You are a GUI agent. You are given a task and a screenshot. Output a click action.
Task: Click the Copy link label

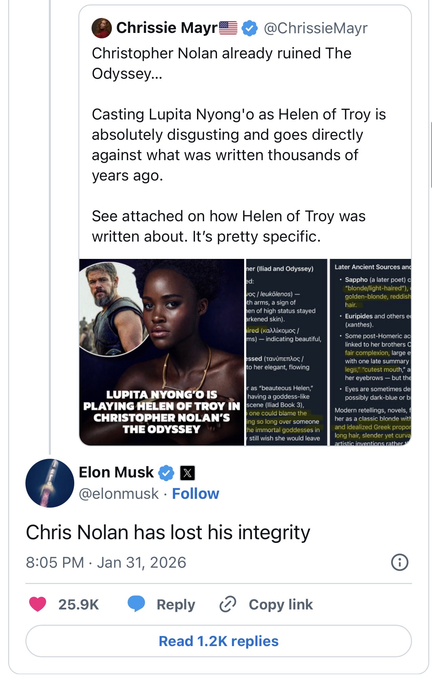click(x=281, y=604)
